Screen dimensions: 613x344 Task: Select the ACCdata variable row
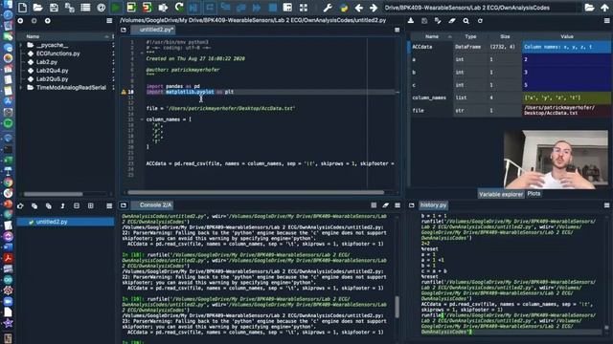click(510, 47)
